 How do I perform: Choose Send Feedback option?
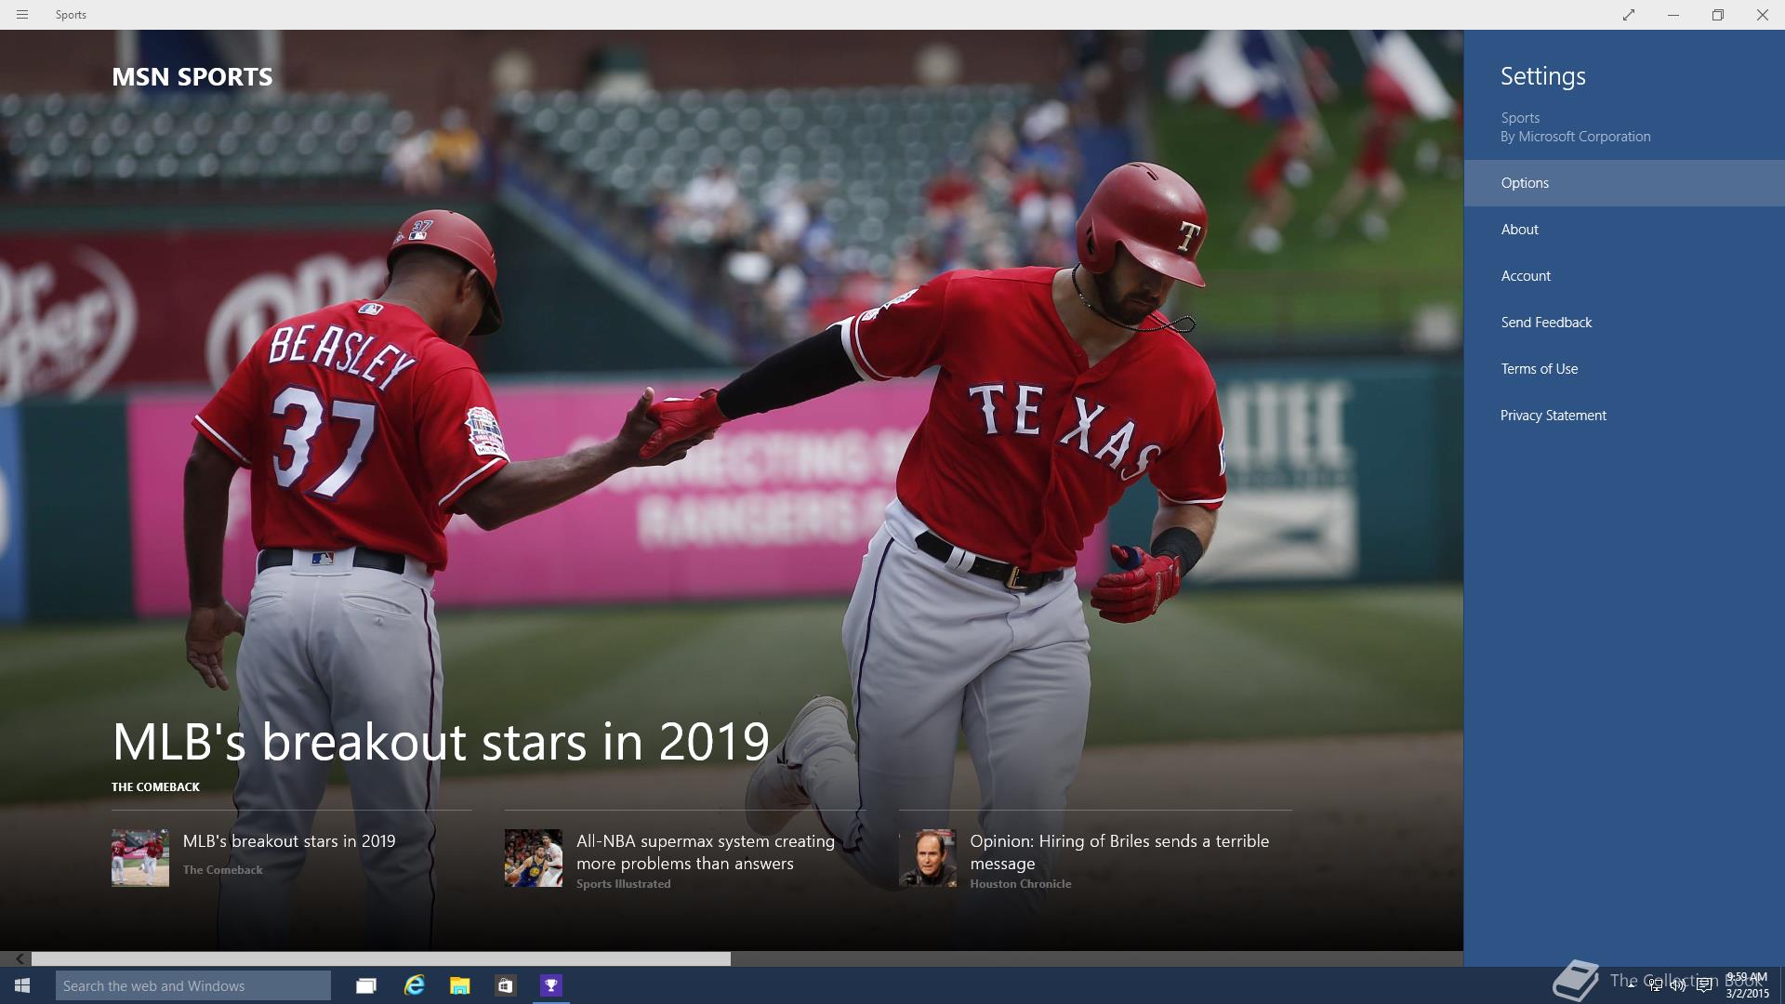(x=1624, y=323)
